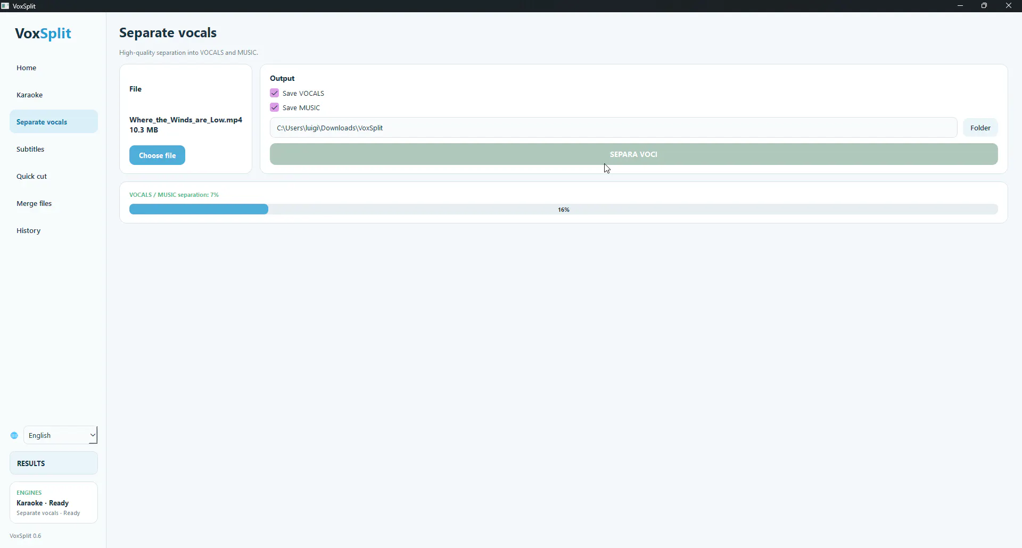Toggle the Save MUSIC checkbox

pyautogui.click(x=274, y=107)
